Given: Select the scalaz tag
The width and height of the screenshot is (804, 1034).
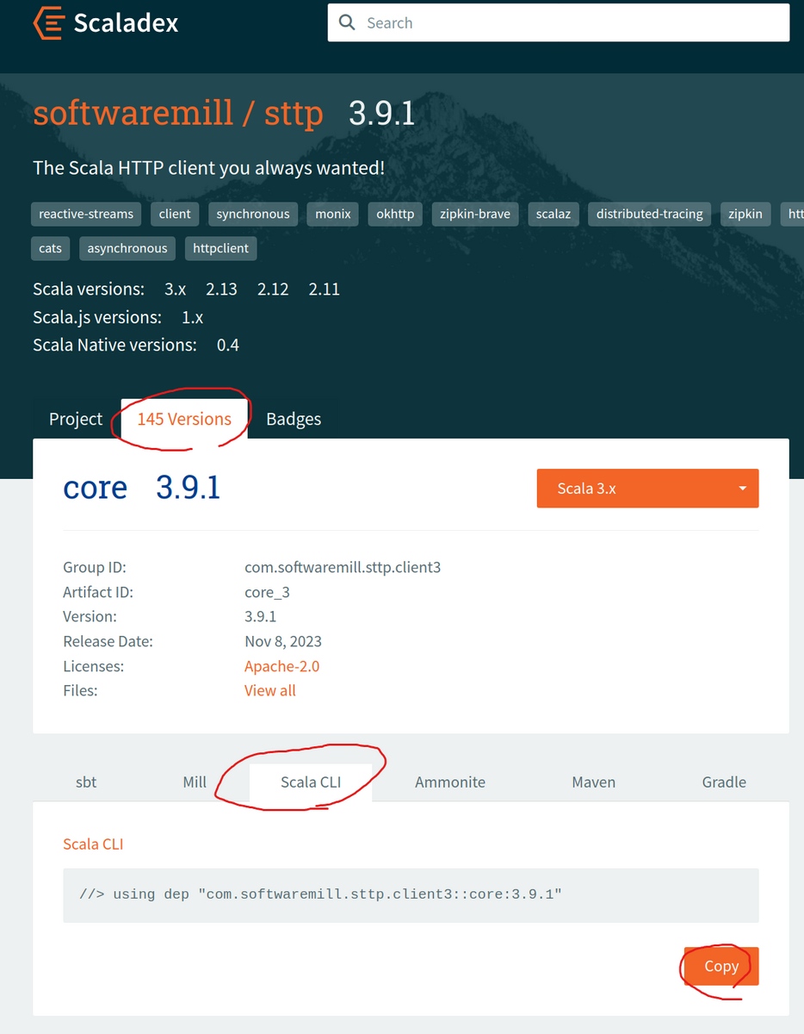Looking at the screenshot, I should pyautogui.click(x=554, y=214).
